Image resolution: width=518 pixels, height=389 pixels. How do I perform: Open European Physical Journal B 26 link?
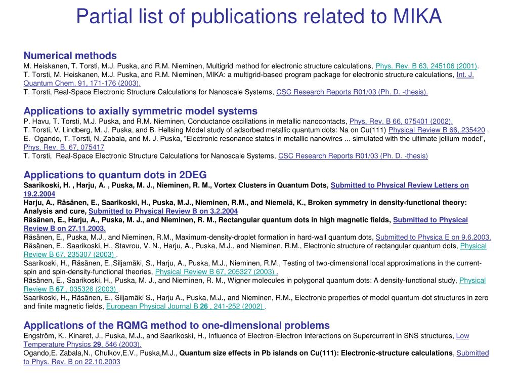click(x=185, y=306)
